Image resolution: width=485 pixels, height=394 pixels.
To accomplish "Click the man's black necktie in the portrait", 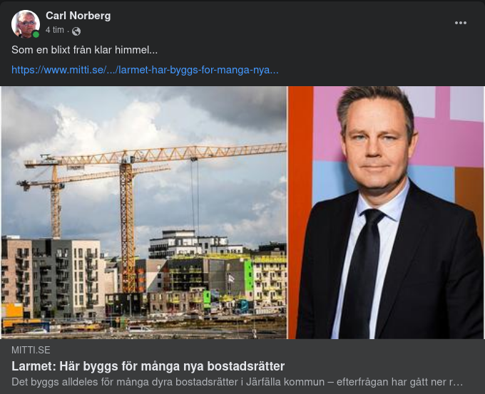I will click(362, 274).
